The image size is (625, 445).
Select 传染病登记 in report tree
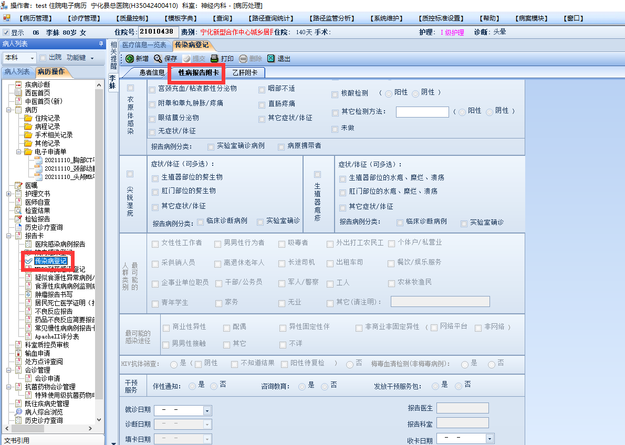[x=50, y=261]
